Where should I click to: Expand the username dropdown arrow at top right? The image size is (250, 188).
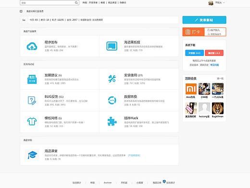tap(224, 3)
